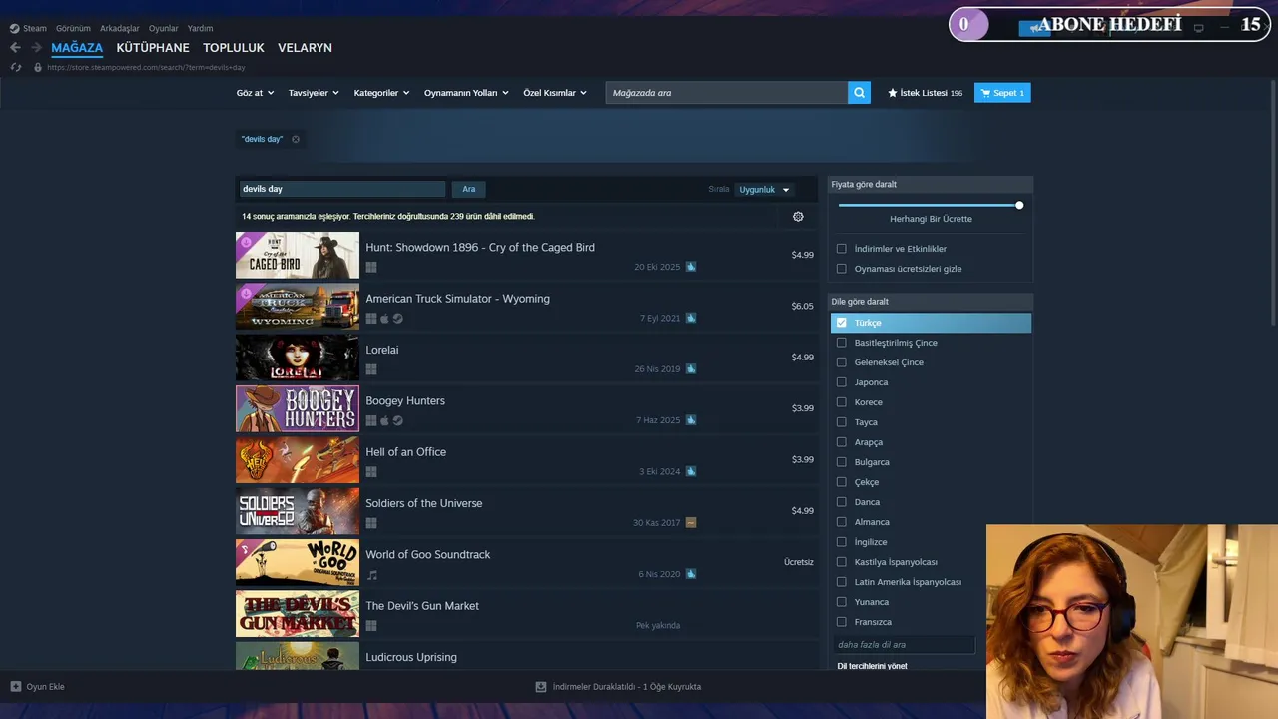The height and width of the screenshot is (719, 1278).
Task: Remove the "devils day" search tag
Action: [x=296, y=139]
